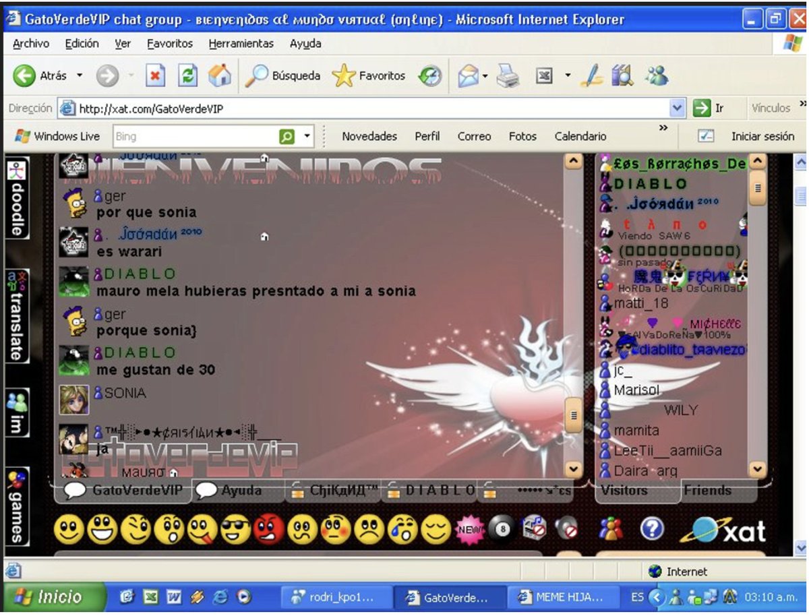Select user matti_18 in visitors list
Viewport: 809px width, 616px height.
640,303
